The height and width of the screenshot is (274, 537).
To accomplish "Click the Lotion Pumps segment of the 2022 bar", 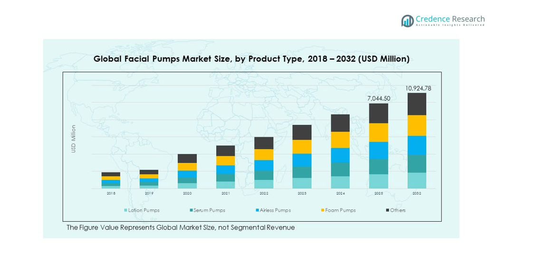I will 264,184.
